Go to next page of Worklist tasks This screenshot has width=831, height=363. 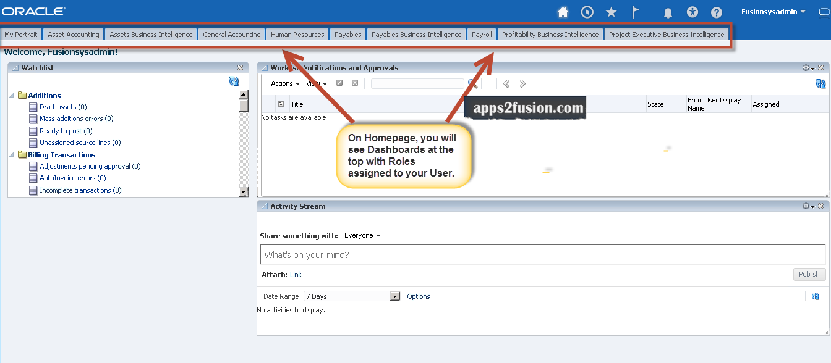click(522, 84)
